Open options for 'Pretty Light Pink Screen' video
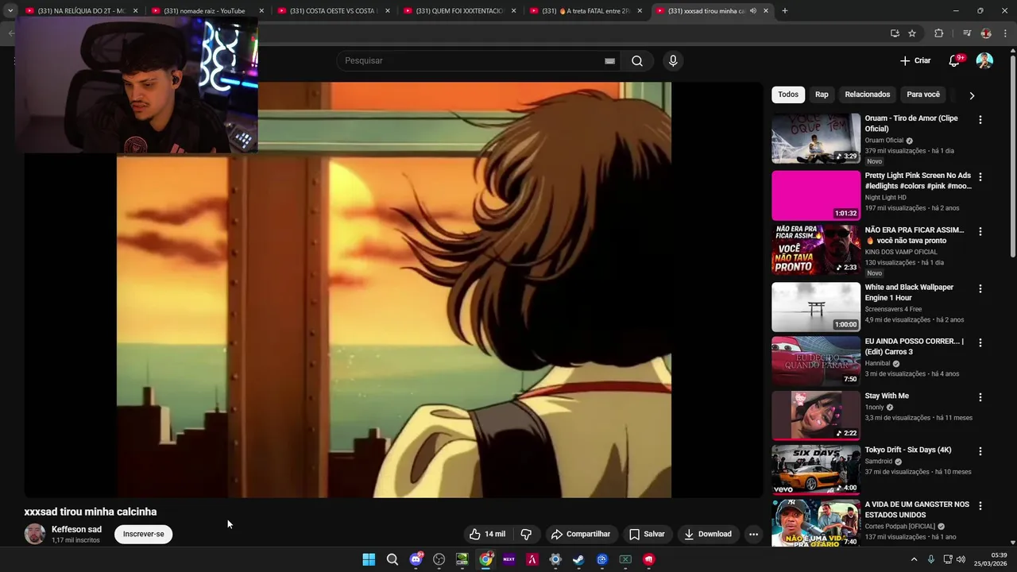The image size is (1017, 572). (980, 177)
